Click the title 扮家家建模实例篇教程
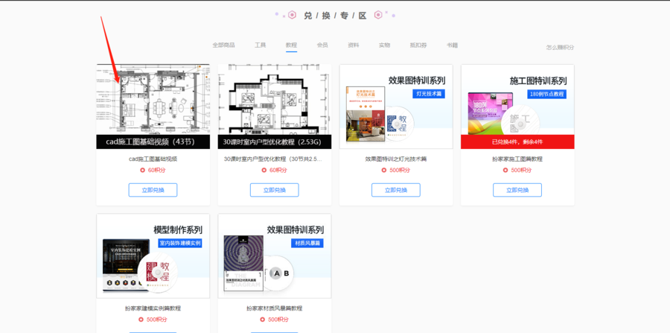The width and height of the screenshot is (670, 333). coord(153,308)
